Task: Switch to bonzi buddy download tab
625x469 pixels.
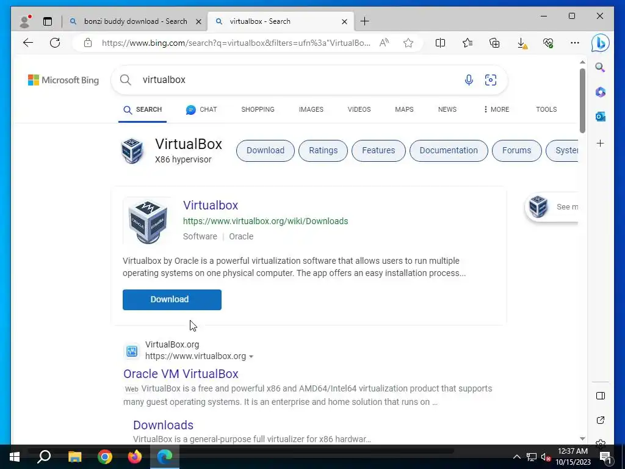Action: (x=135, y=21)
